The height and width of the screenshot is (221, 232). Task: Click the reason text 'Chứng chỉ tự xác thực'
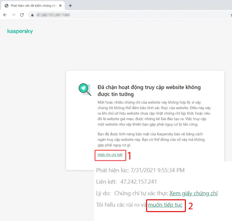141,193
